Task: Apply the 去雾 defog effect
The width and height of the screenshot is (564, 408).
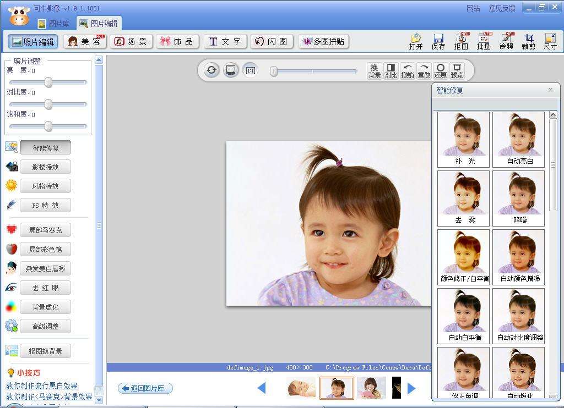Action: [x=463, y=199]
